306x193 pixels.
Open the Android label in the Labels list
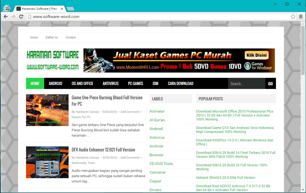[x=156, y=129]
